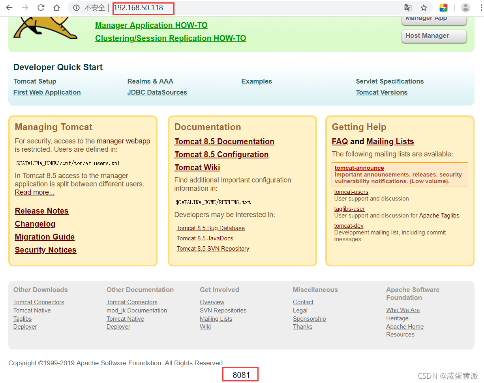Click the manager webapp link

123,141
